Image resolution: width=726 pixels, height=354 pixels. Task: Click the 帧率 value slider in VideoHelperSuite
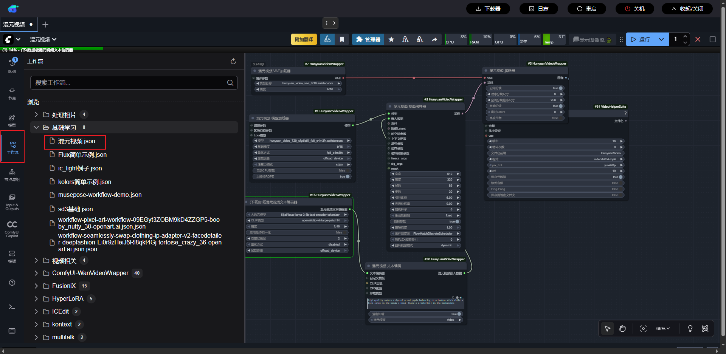[556, 141]
